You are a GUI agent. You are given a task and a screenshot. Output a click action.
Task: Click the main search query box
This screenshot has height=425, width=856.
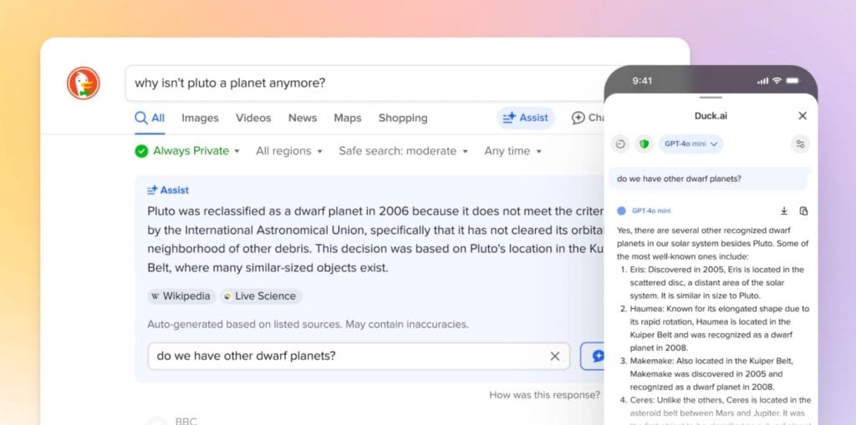pyautogui.click(x=368, y=83)
